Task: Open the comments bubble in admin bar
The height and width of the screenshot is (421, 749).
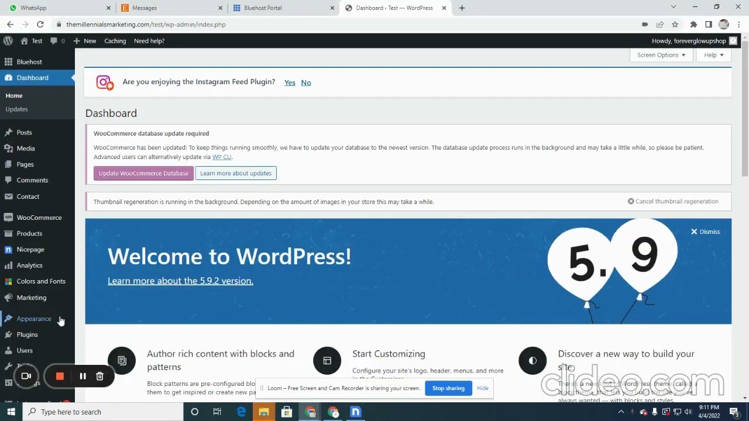Action: point(54,41)
